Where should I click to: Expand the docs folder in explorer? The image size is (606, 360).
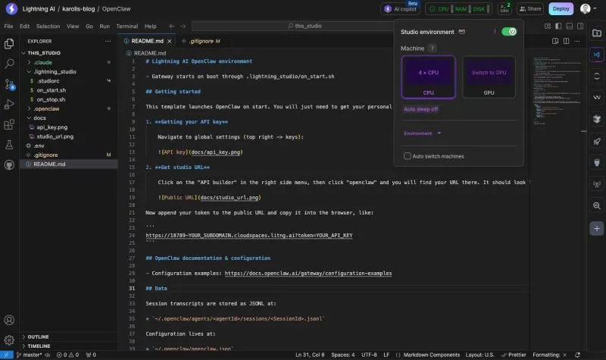pos(40,117)
